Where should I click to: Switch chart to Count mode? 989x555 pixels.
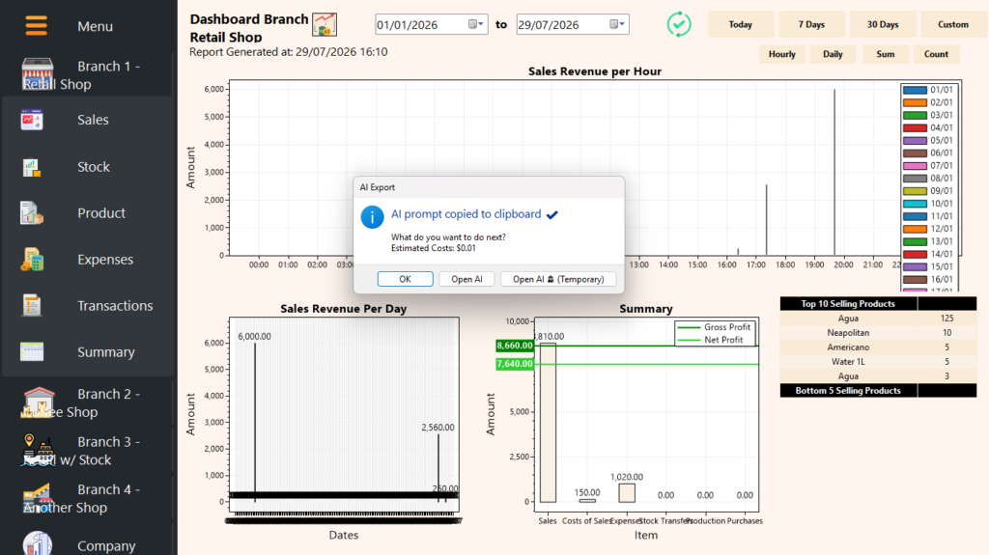936,54
